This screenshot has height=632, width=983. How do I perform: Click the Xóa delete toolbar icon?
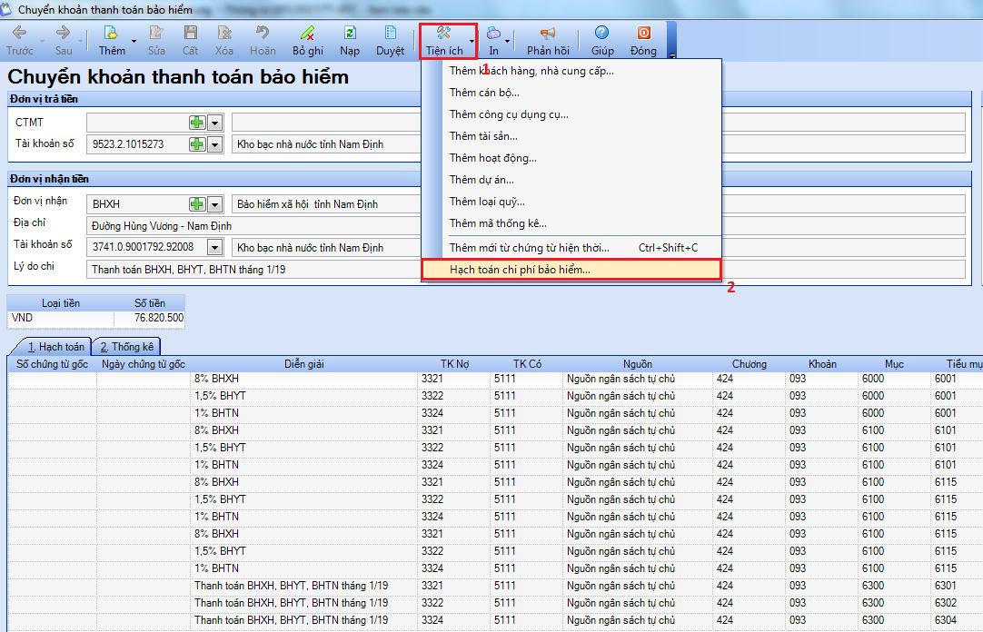click(x=223, y=33)
